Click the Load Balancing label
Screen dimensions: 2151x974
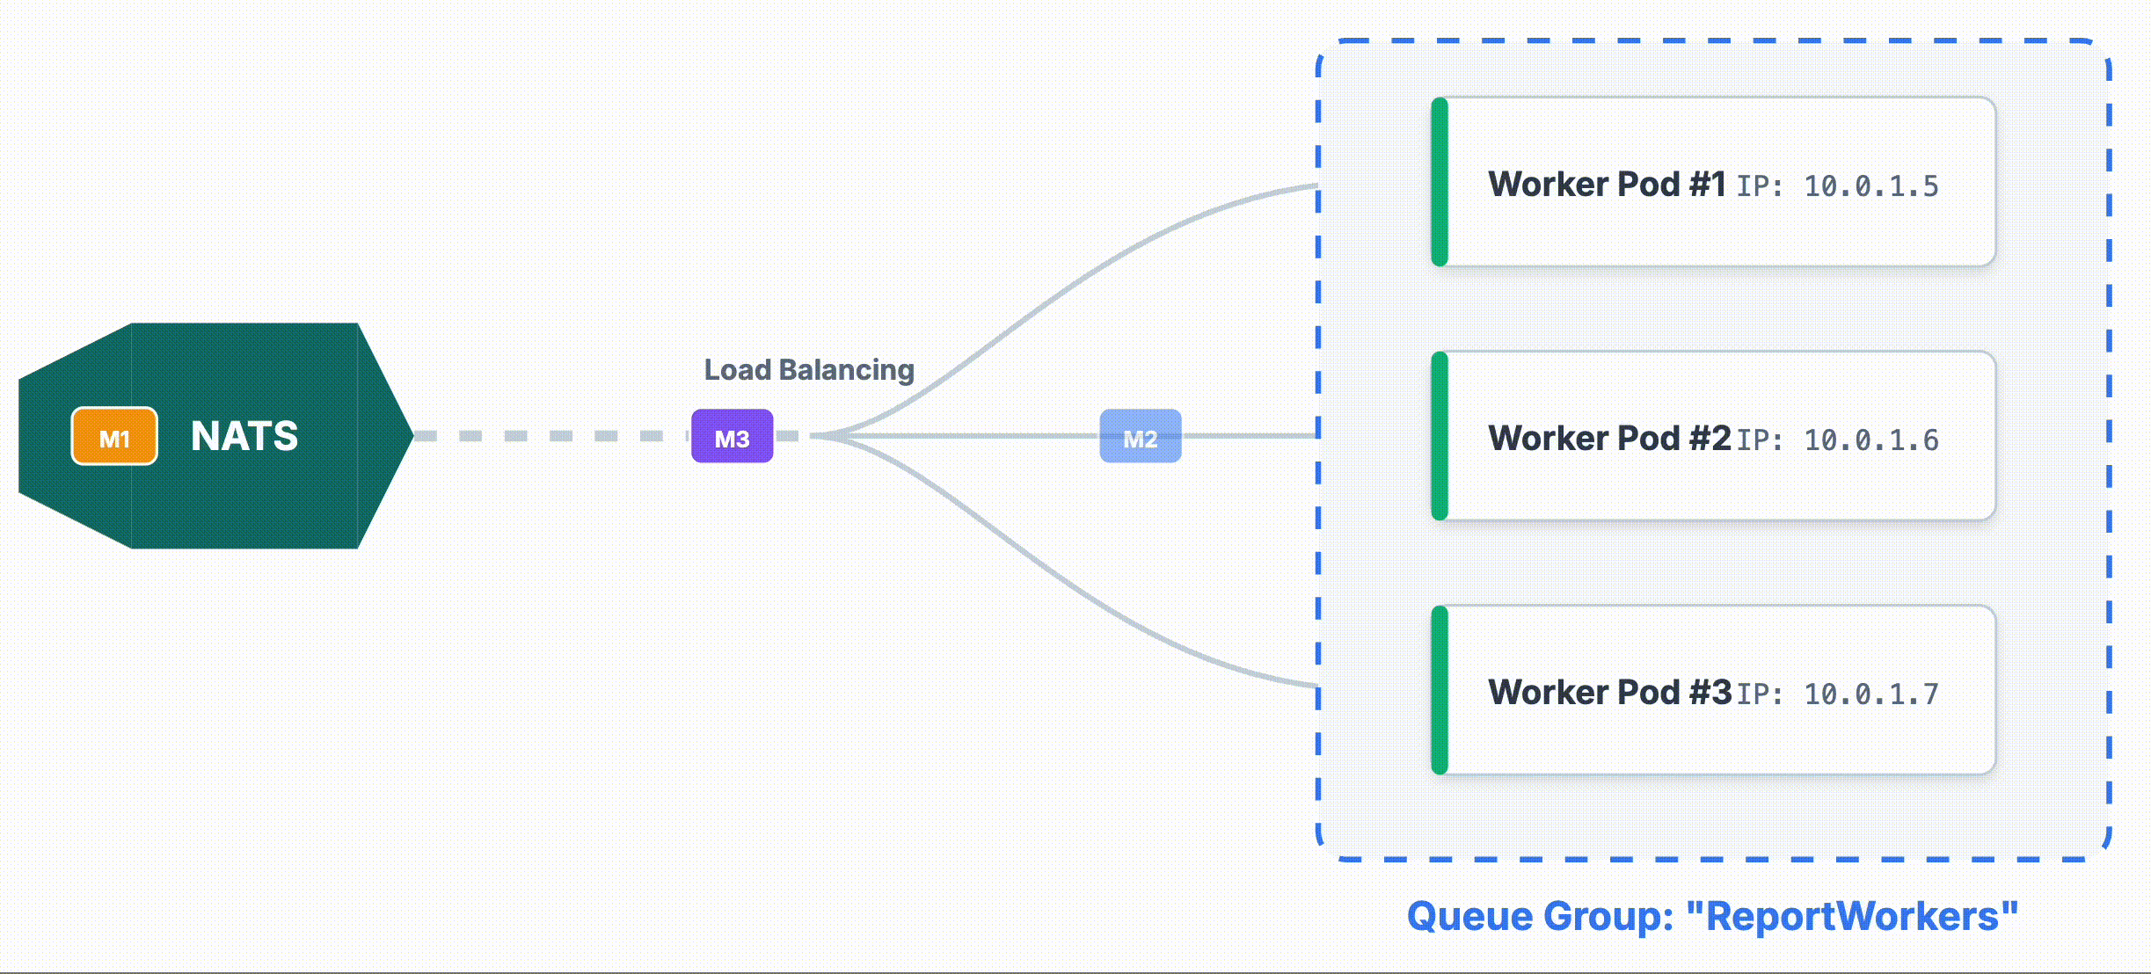(x=809, y=370)
